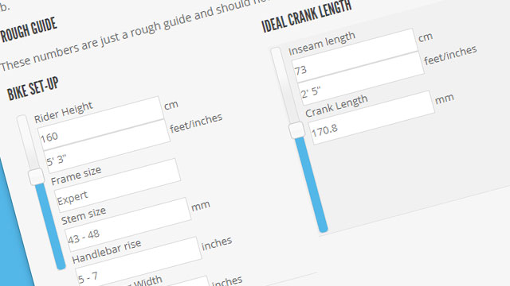The width and height of the screenshot is (510, 286).
Task: Click the blue filled part of rider height slider
Action: [51, 227]
